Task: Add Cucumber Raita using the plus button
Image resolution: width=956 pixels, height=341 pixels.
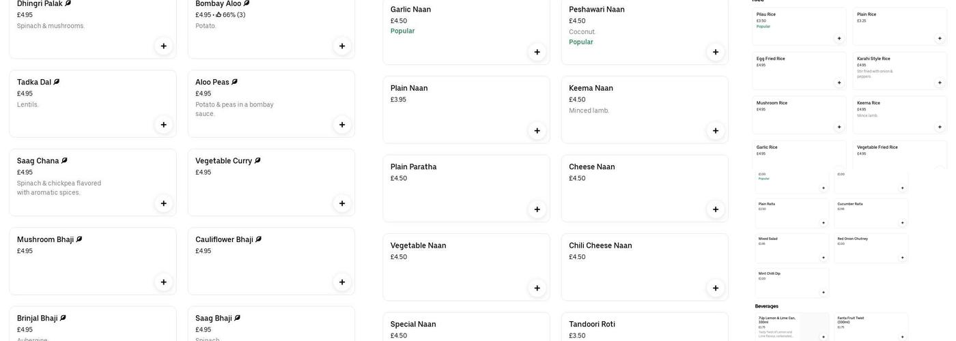Action: click(x=902, y=223)
